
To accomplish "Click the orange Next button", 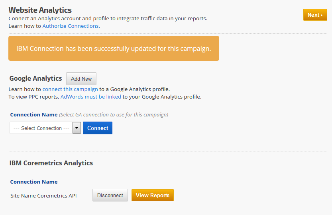I will click(x=314, y=15).
